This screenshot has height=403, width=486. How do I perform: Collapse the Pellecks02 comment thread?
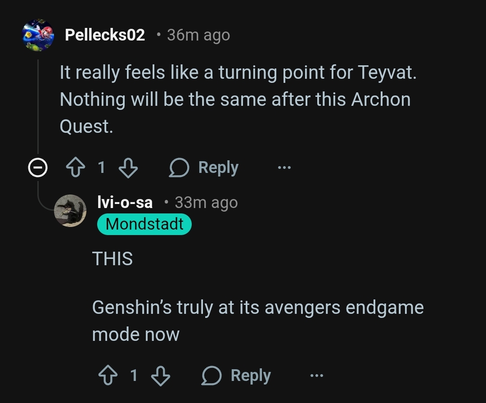(38, 168)
